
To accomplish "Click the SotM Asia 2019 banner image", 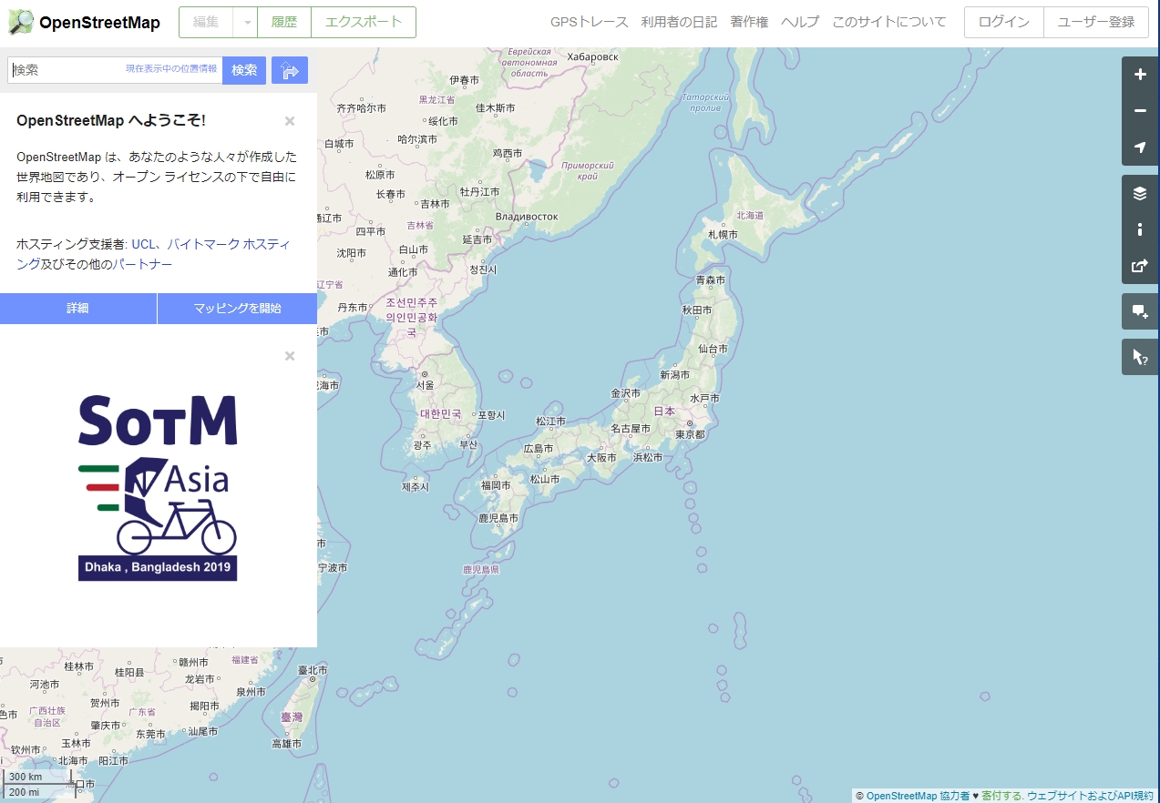I will 158,488.
